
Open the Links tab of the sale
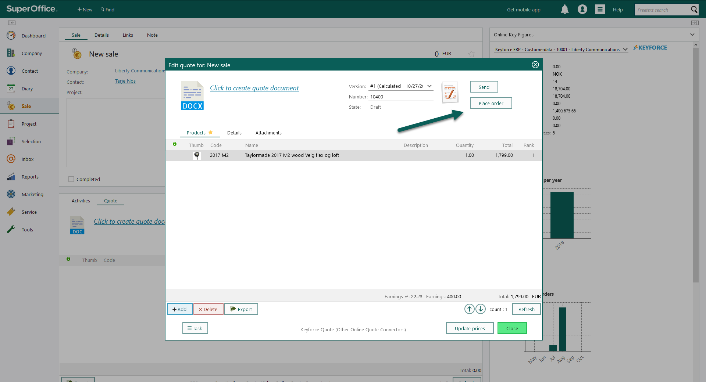click(x=128, y=35)
